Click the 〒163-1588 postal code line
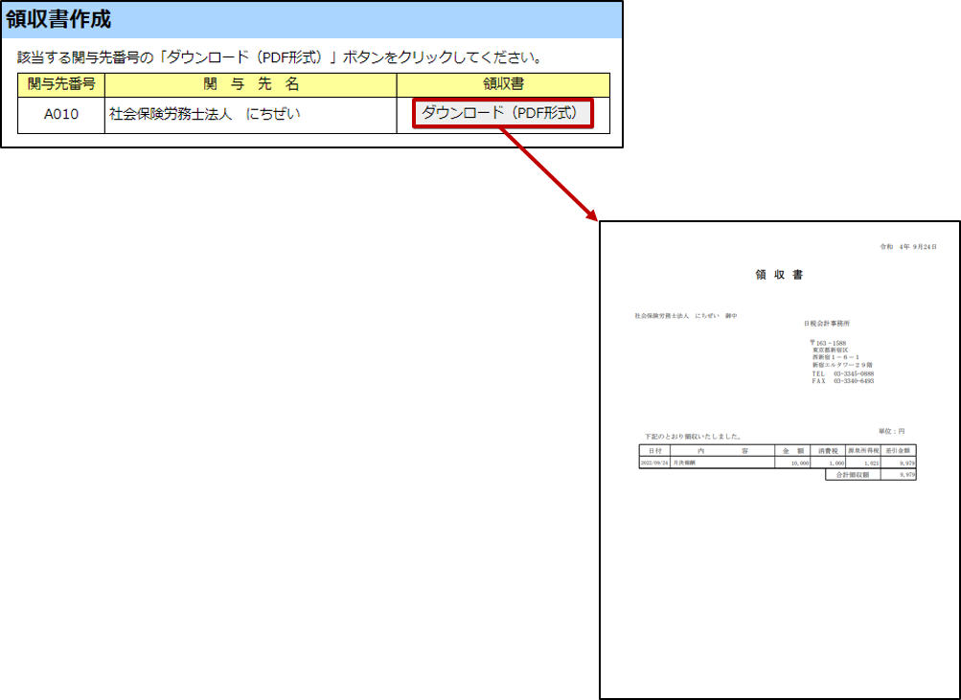The width and height of the screenshot is (961, 700). tap(829, 343)
